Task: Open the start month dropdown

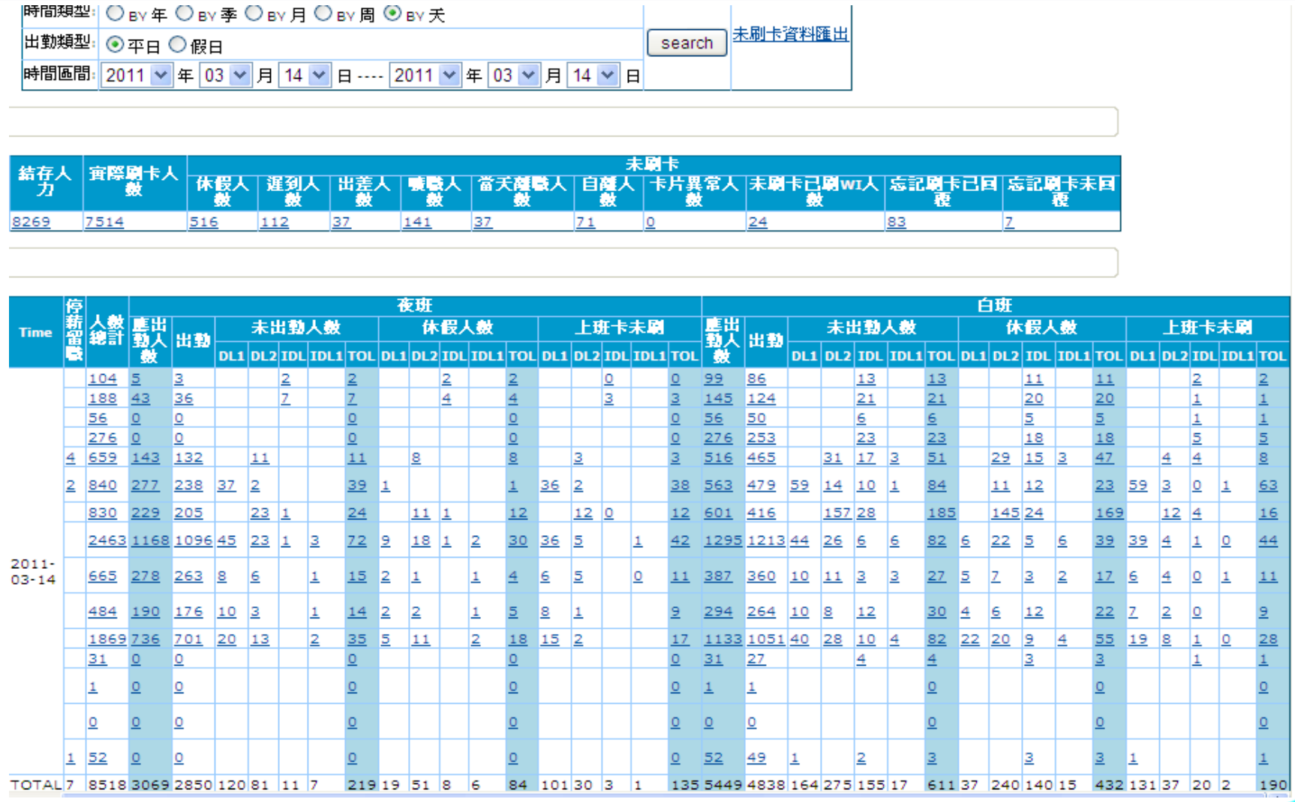Action: (226, 76)
